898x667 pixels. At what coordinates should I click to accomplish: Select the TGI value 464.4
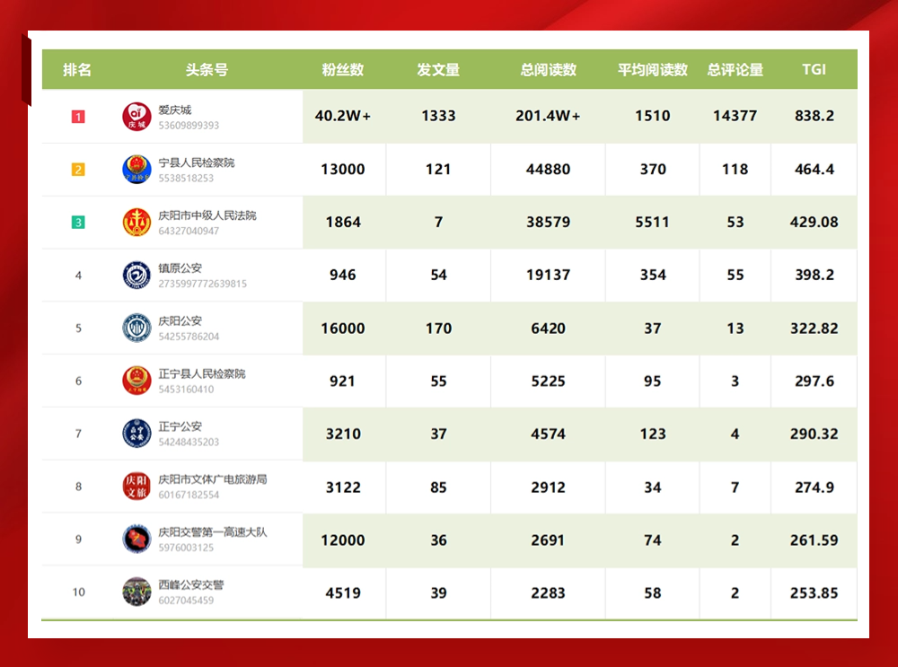coord(814,170)
